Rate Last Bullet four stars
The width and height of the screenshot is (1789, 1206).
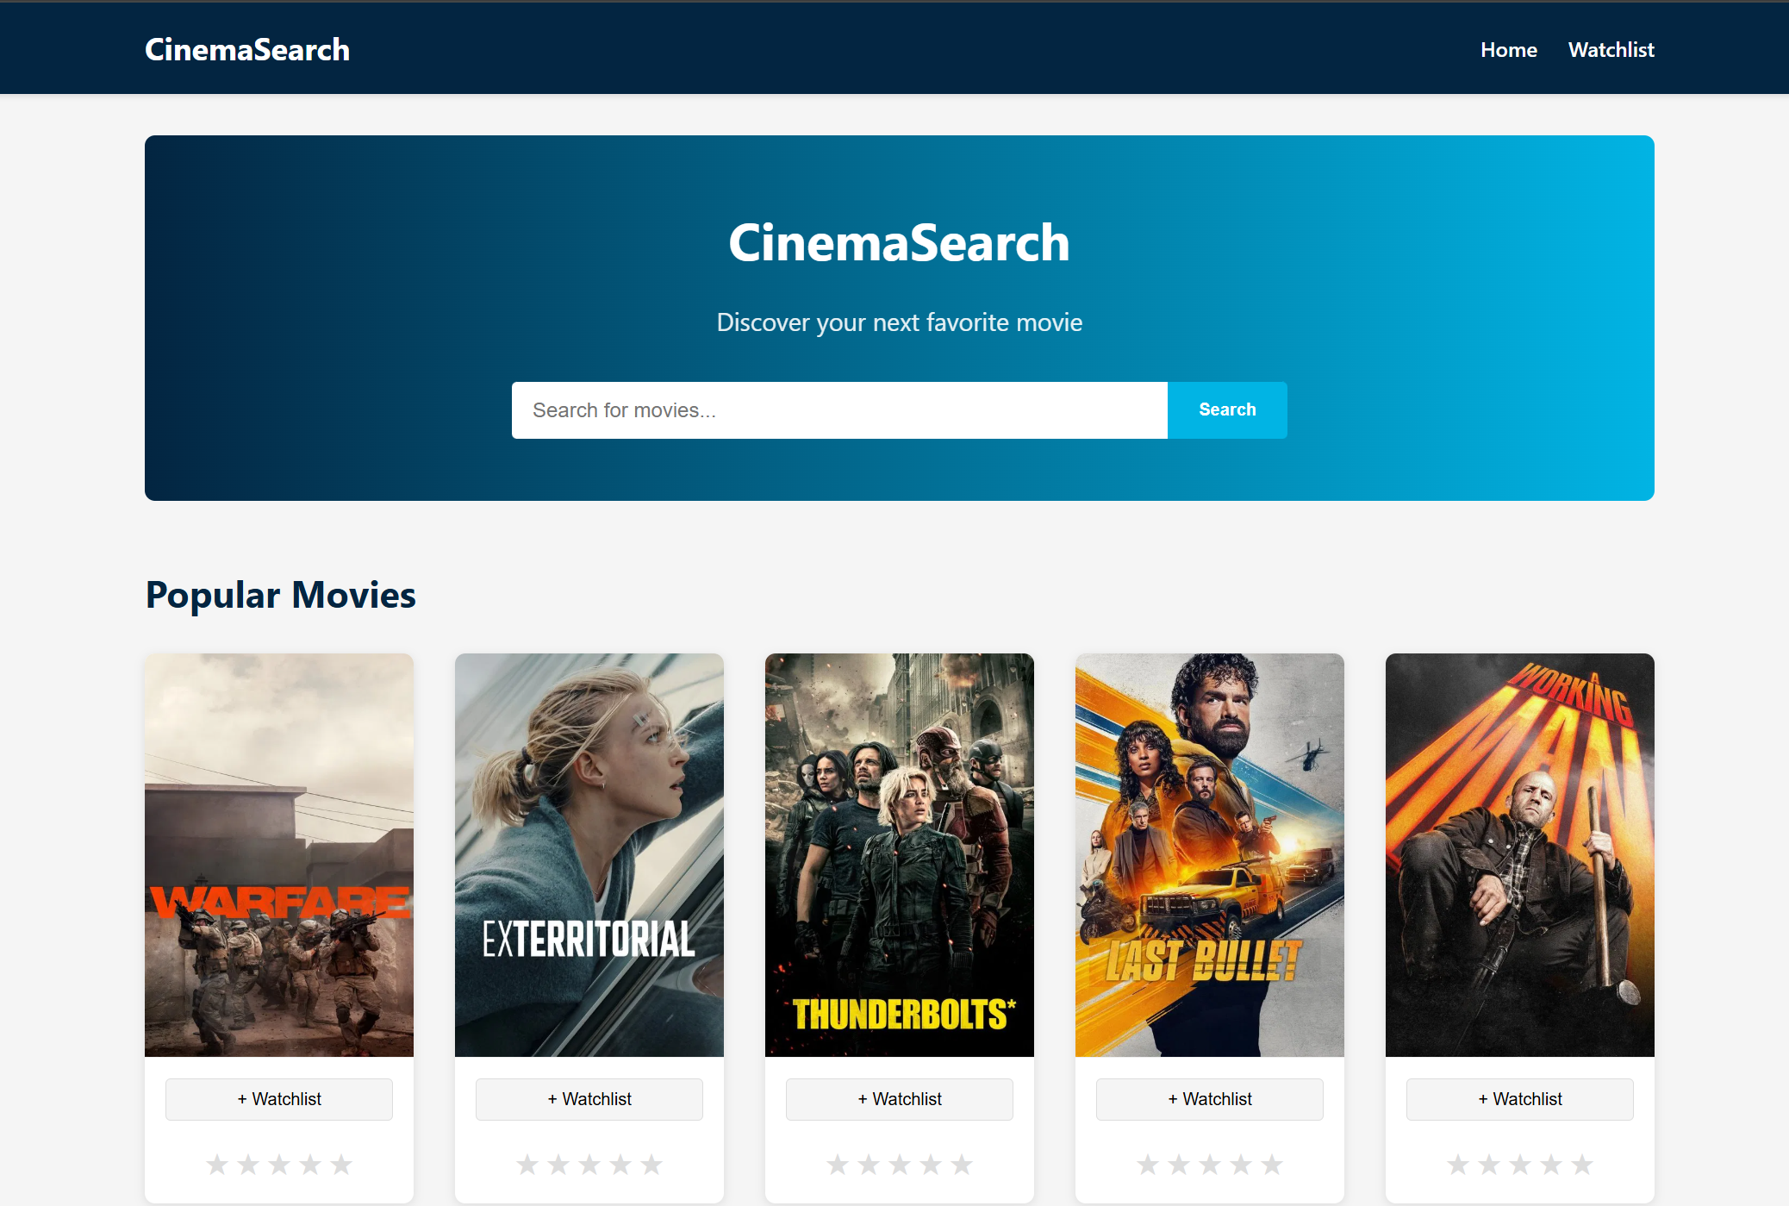[1241, 1165]
